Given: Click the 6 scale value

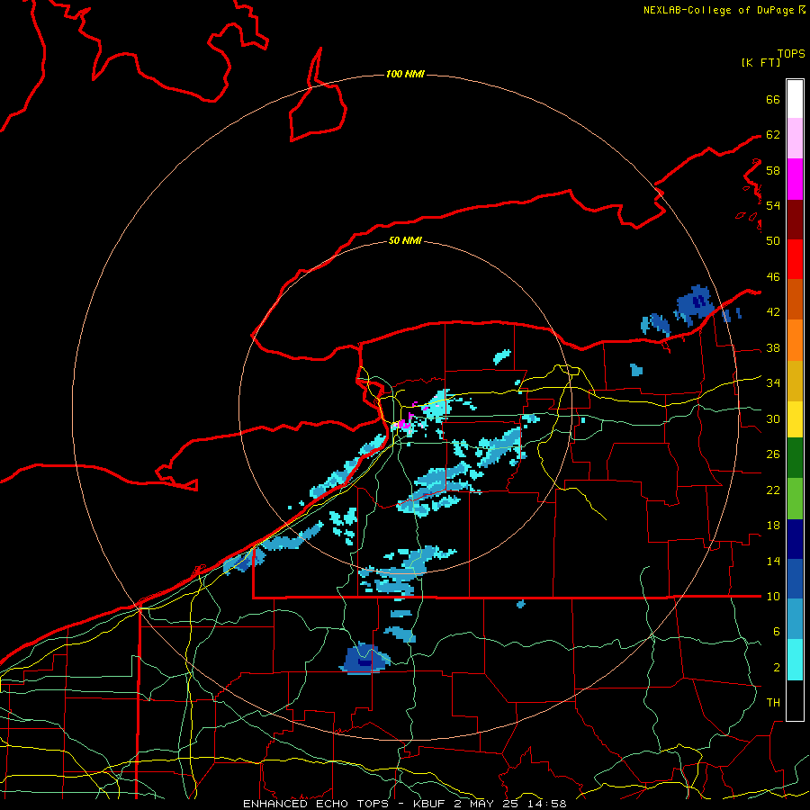Looking at the screenshot, I should [777, 632].
